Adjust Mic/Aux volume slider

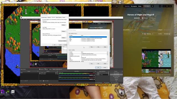[x=75, y=79]
